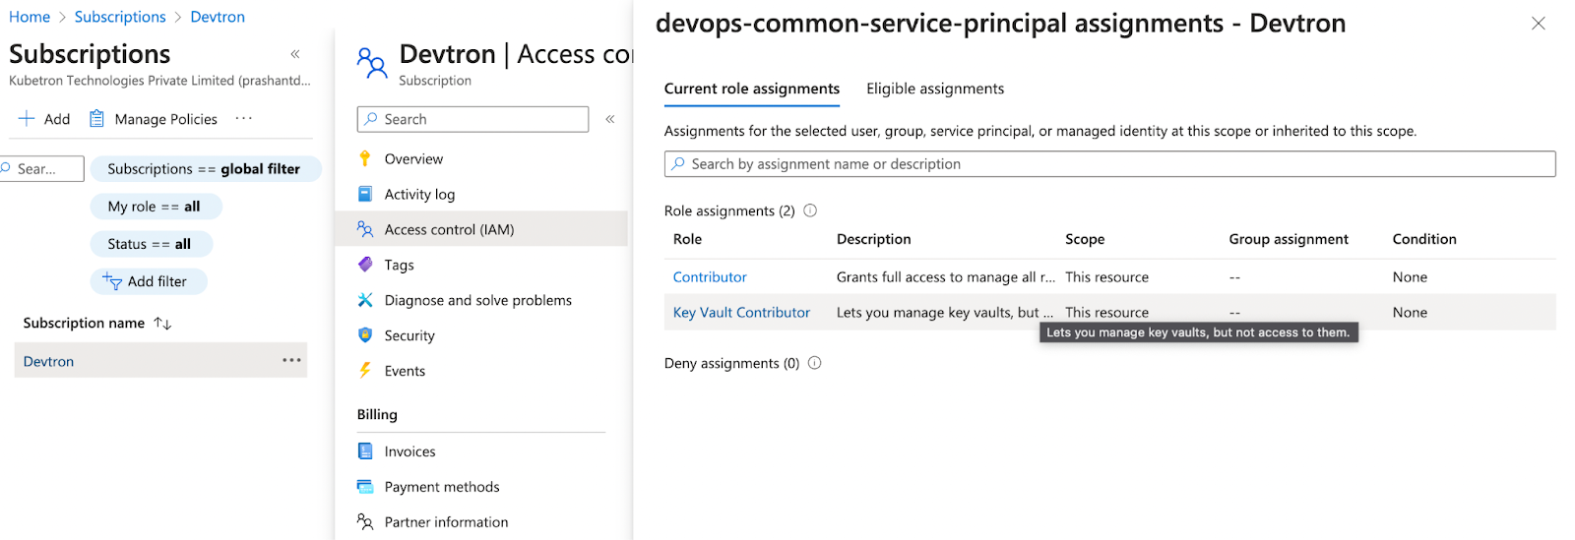The image size is (1575, 540).
Task: Open the Key Vault Contributor role link
Action: (741, 313)
